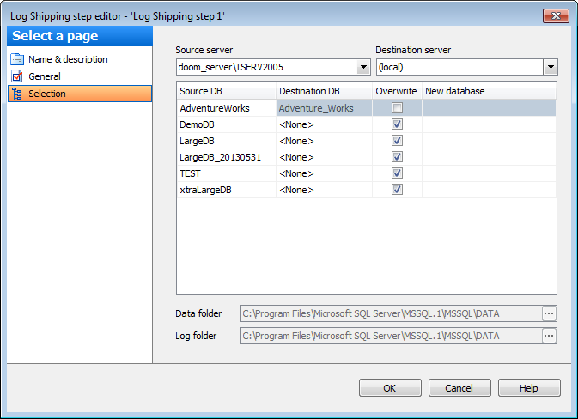
Task: Click the Overwrite column header
Action: point(397,91)
